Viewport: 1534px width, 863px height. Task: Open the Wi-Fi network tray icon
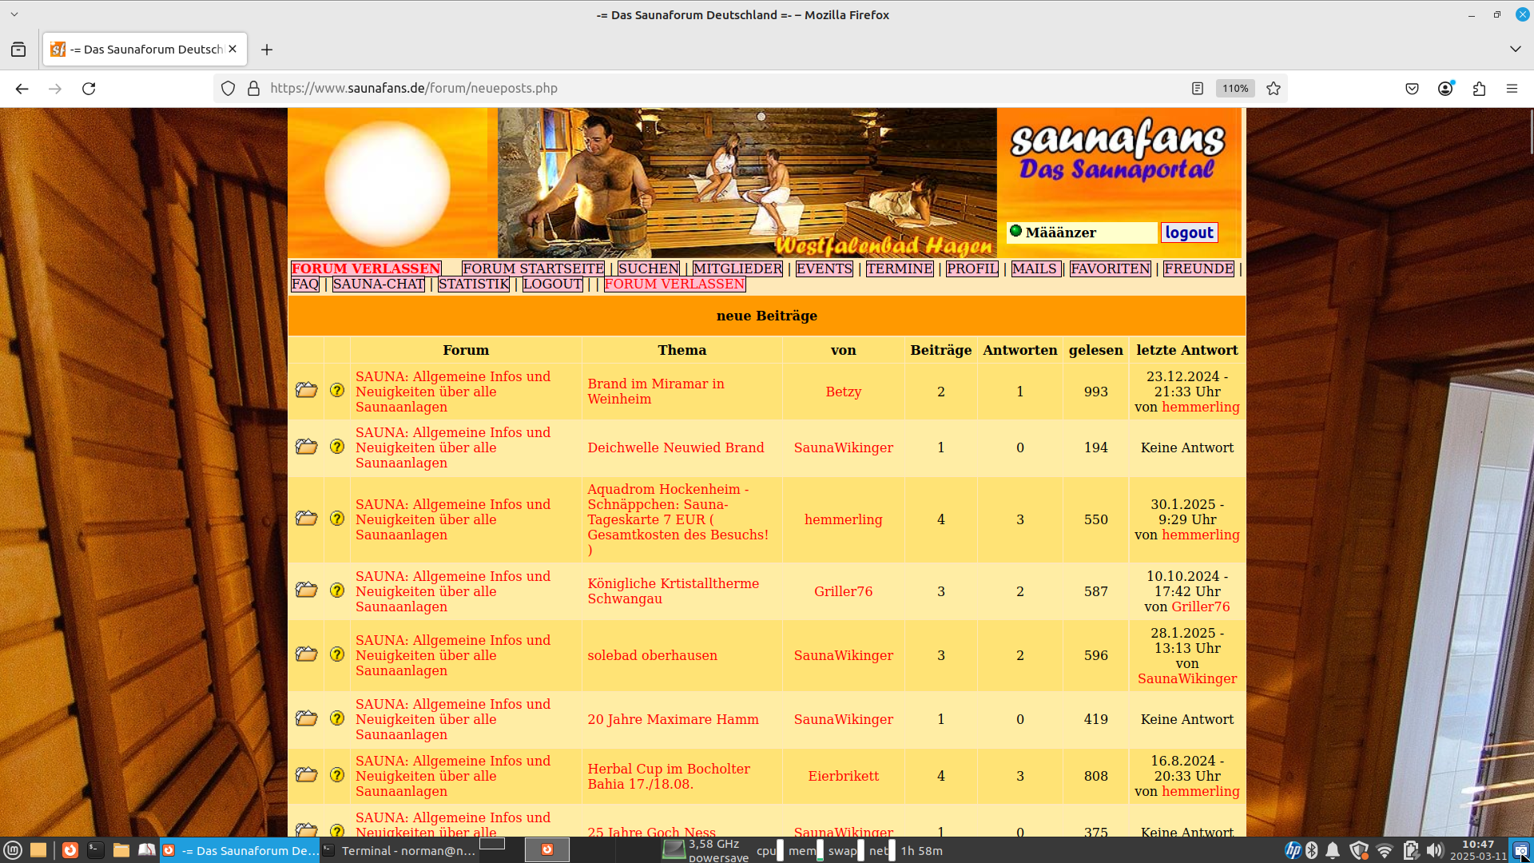[x=1385, y=850]
